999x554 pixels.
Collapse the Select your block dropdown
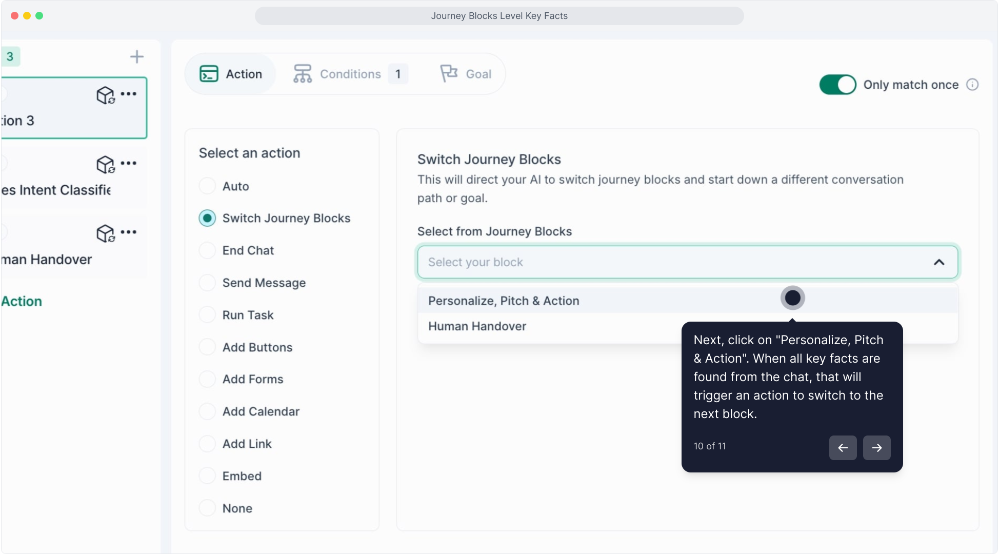pos(938,262)
